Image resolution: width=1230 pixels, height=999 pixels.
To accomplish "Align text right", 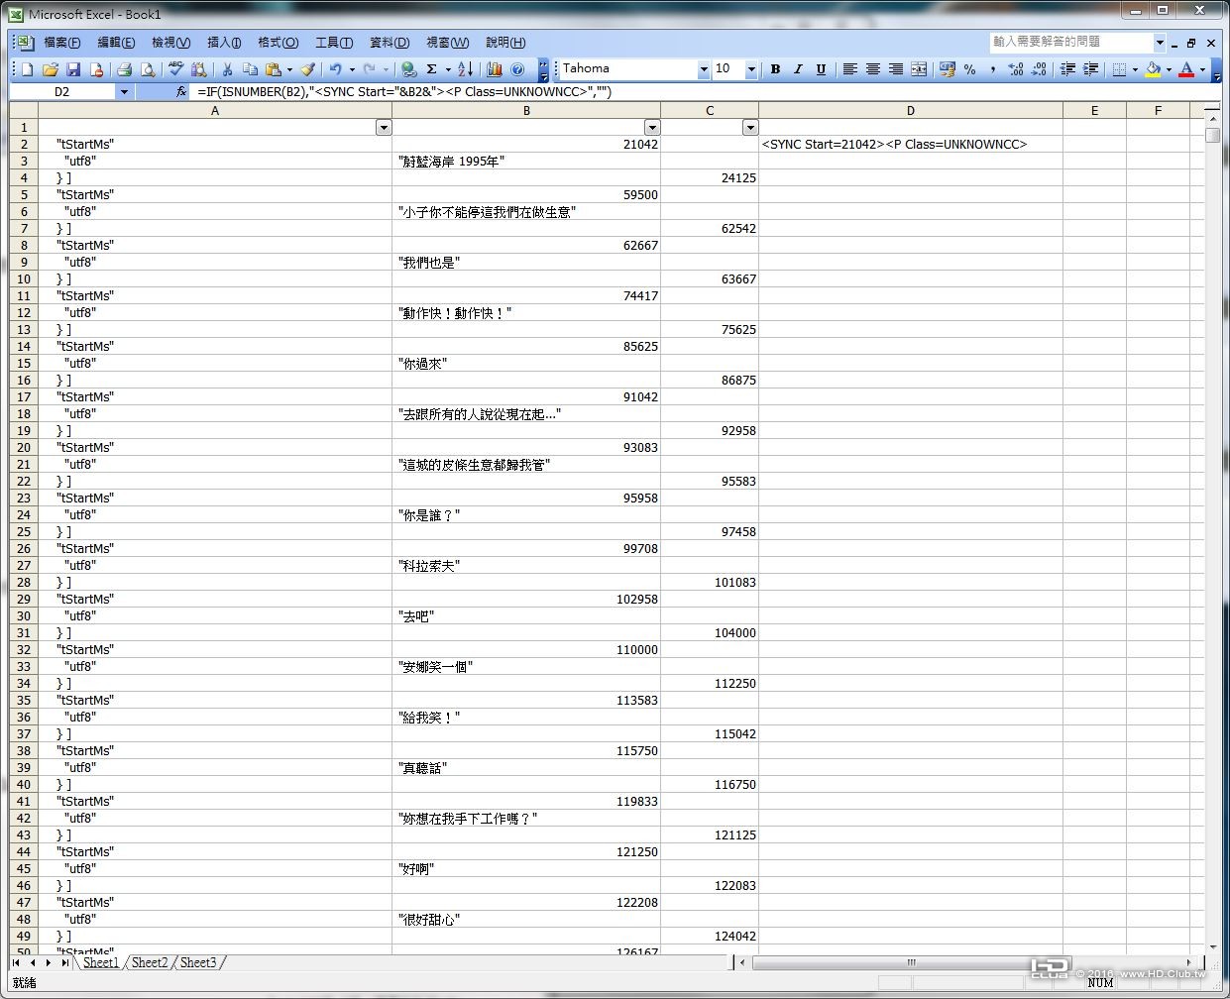I will (895, 69).
